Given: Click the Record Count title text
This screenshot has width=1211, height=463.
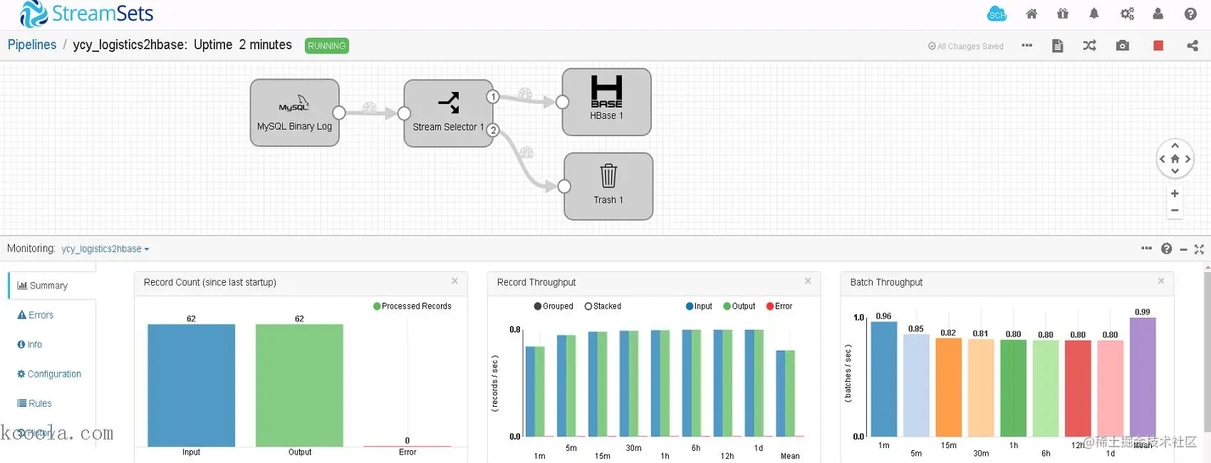Looking at the screenshot, I should [x=210, y=283].
